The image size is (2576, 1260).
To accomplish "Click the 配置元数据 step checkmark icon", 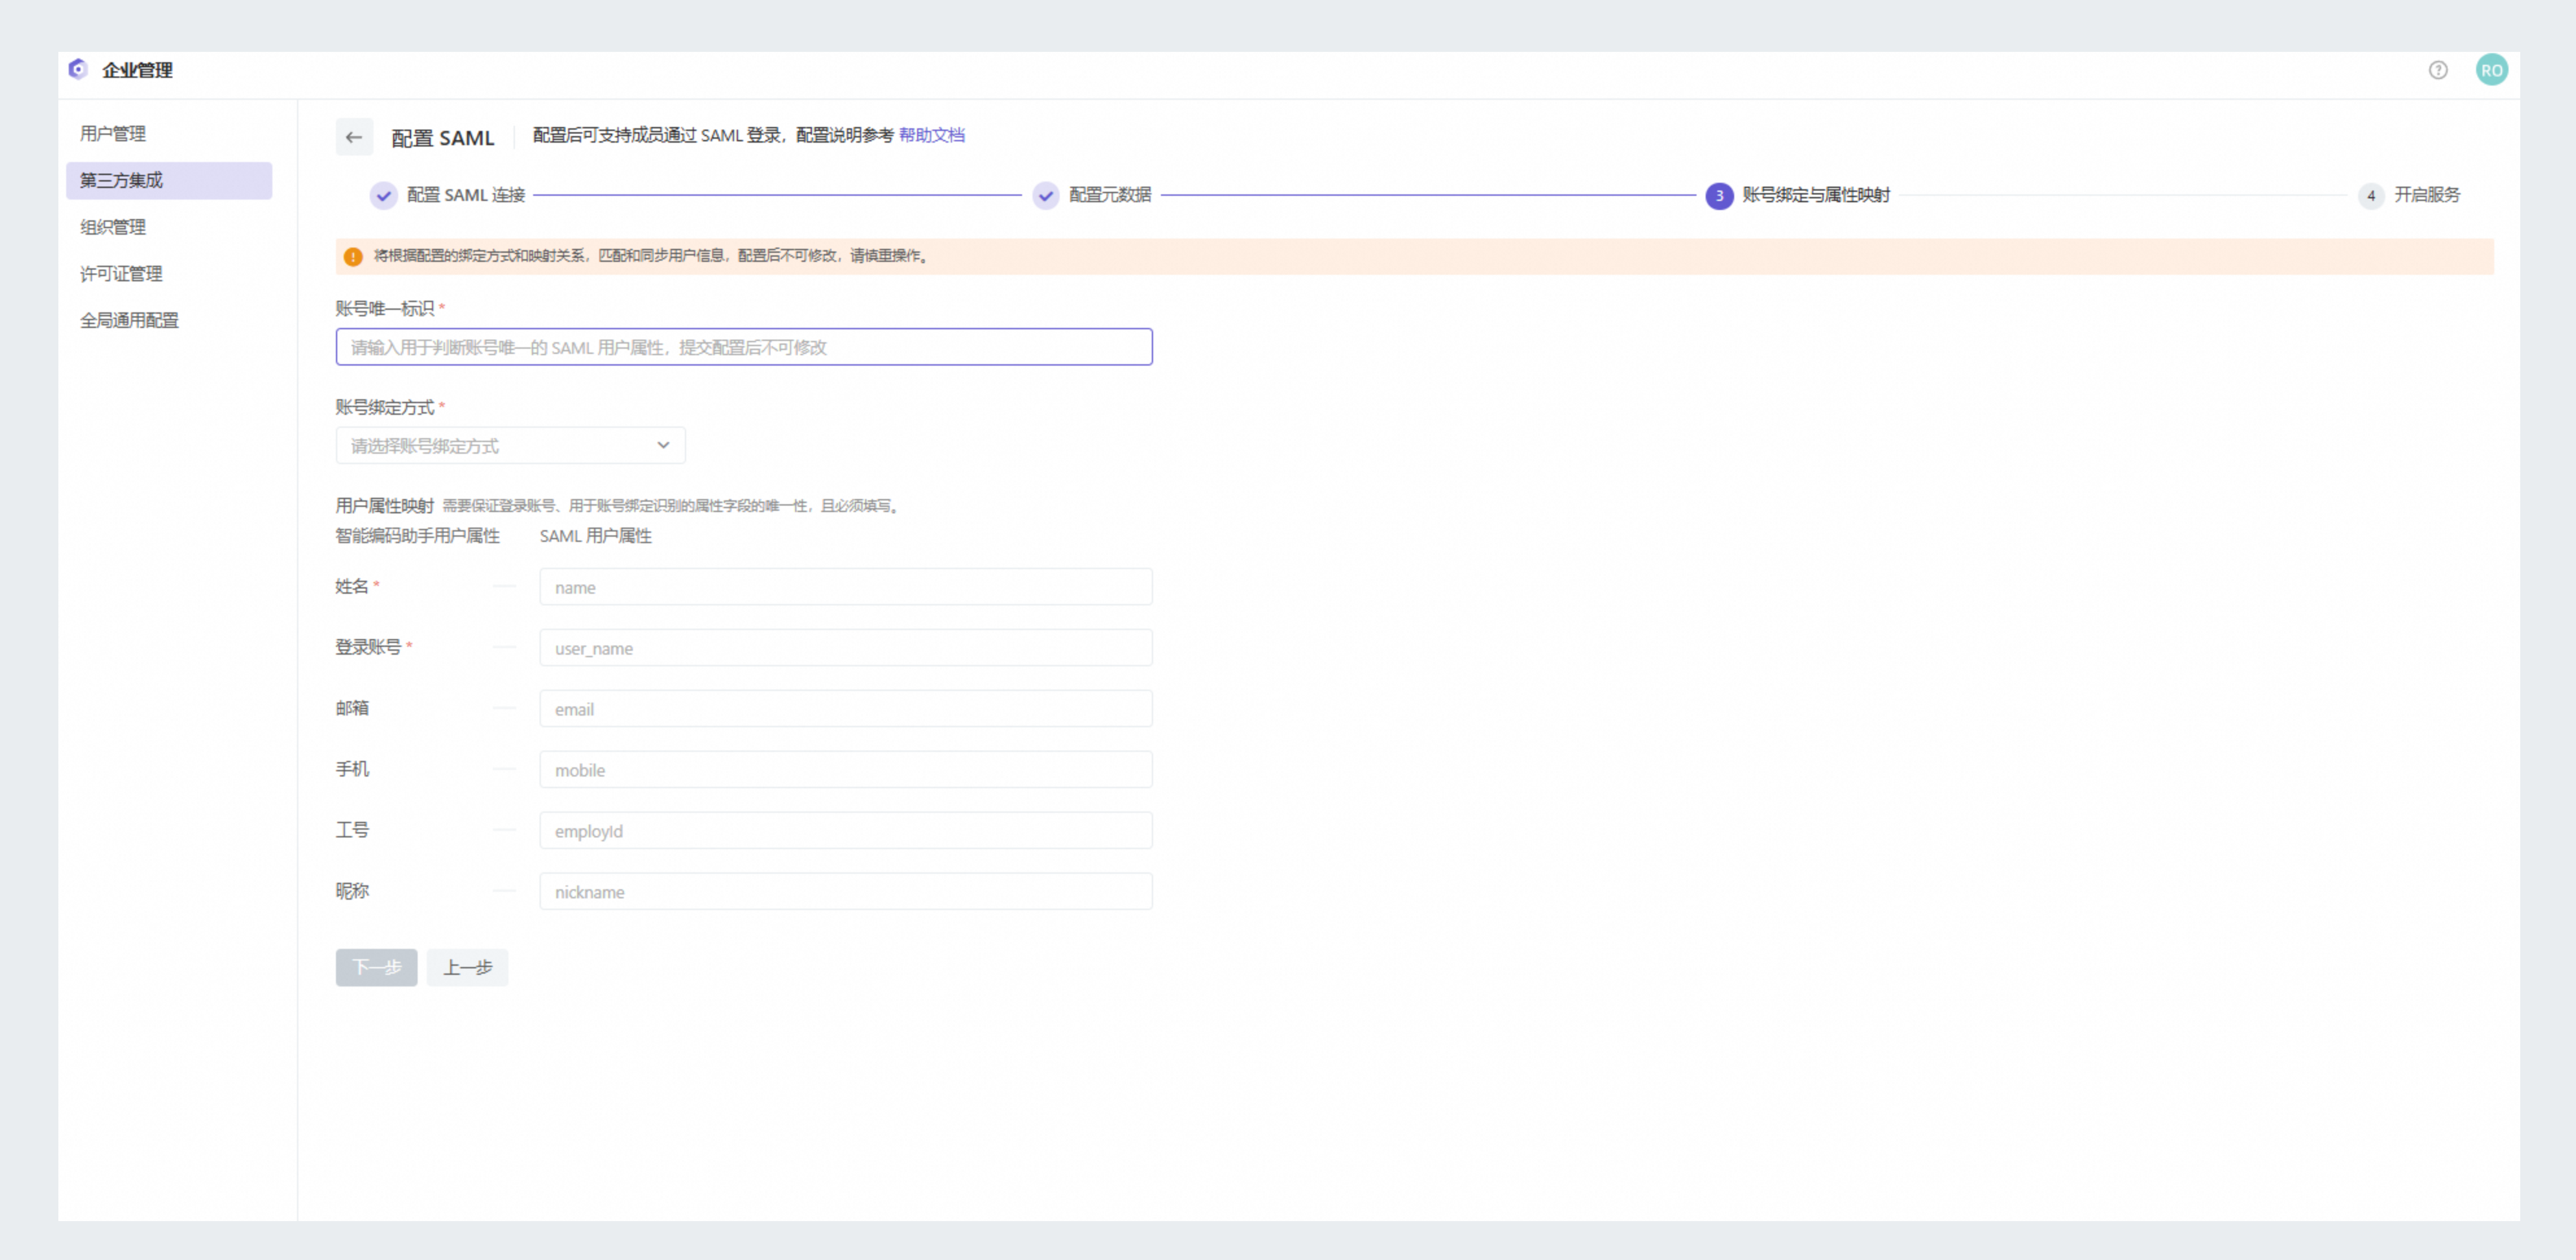I will 1045,195.
